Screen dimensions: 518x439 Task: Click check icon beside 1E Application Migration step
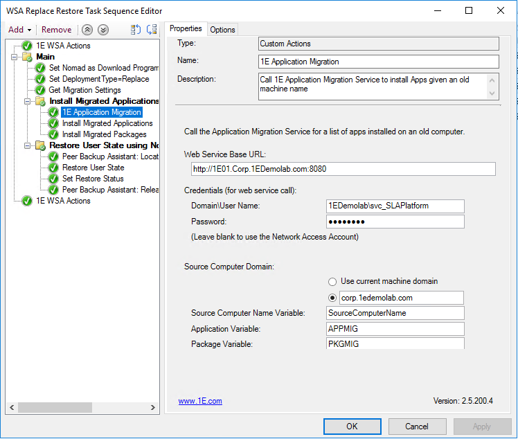click(53, 112)
